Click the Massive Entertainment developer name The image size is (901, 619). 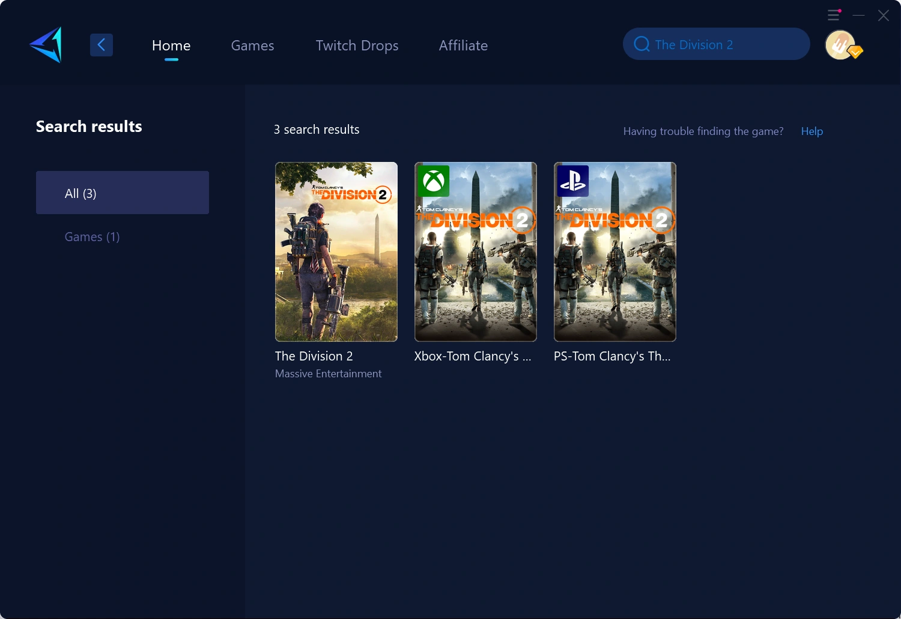[328, 373]
